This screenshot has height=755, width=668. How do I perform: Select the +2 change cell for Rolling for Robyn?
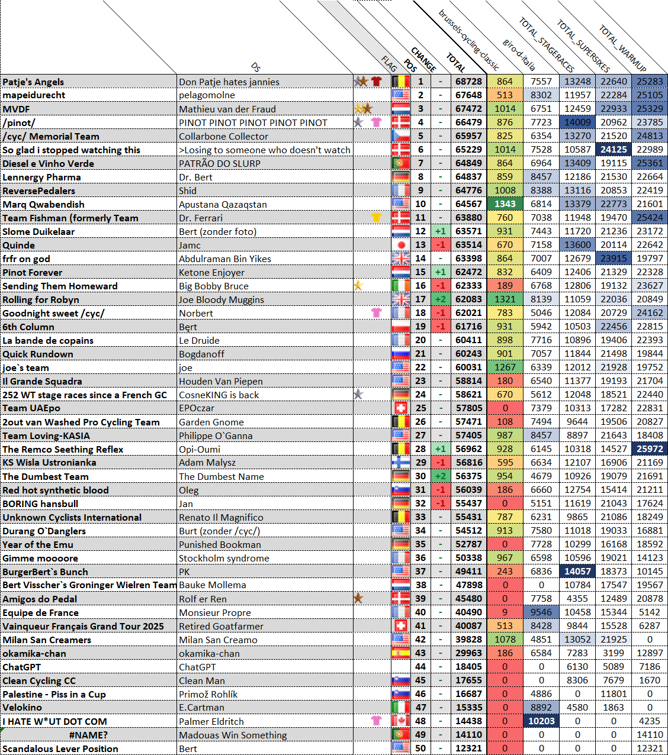[x=440, y=299]
